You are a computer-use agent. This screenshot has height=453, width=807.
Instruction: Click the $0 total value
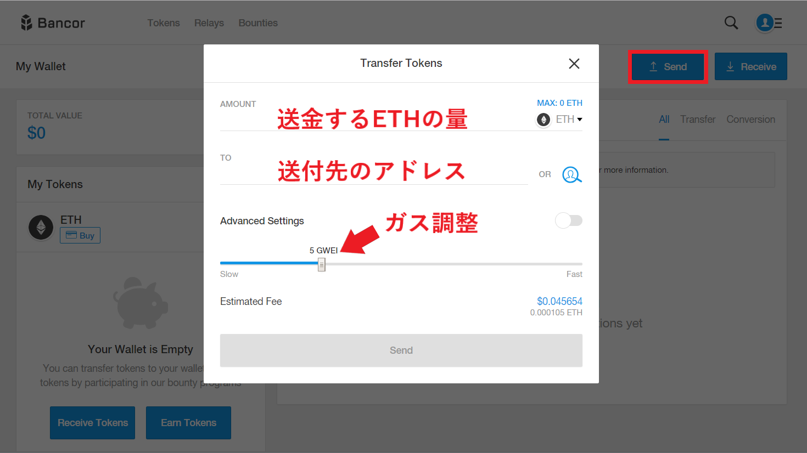click(37, 133)
